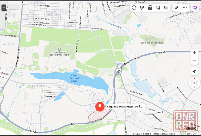This screenshot has width=201, height=136.
Task: Open the pedestrian panoramas map icon
Action: [x=142, y=8]
